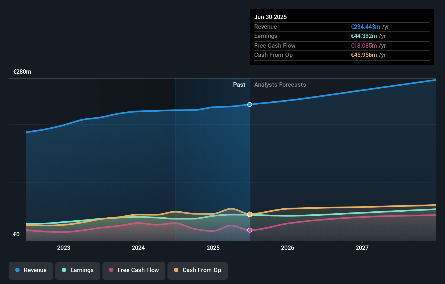Select the Cash From Op marker at Jun 30 2025

250,214
